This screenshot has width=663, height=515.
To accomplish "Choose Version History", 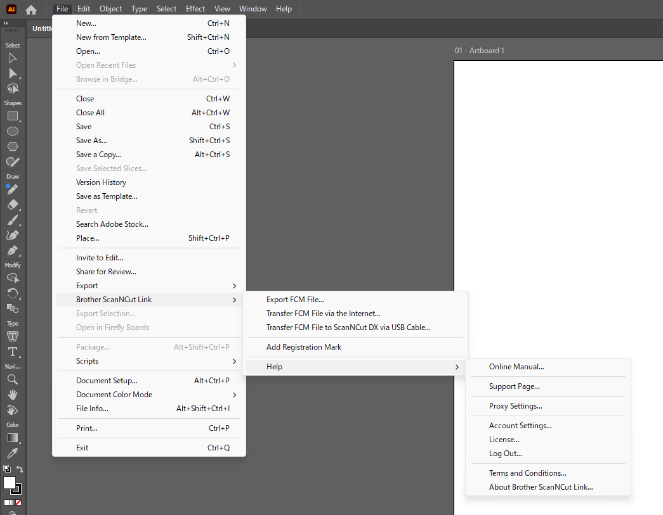I will click(x=149, y=182).
